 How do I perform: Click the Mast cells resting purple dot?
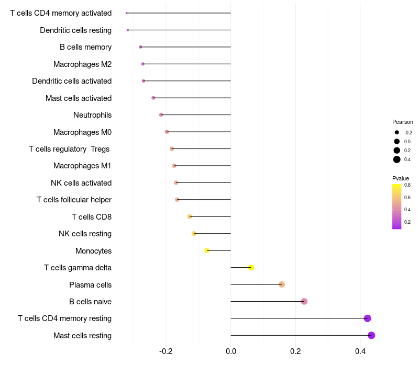click(x=371, y=335)
